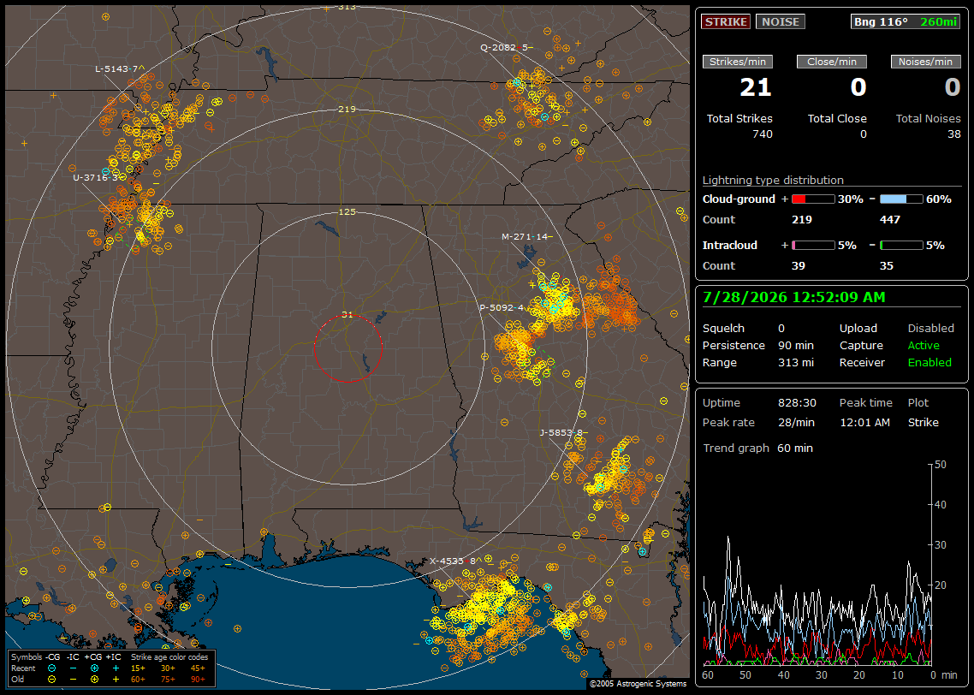The image size is (974, 695).
Task: Click the Bng 116° bearing readout
Action: pos(881,21)
